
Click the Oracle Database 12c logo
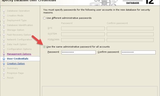[139, 2]
